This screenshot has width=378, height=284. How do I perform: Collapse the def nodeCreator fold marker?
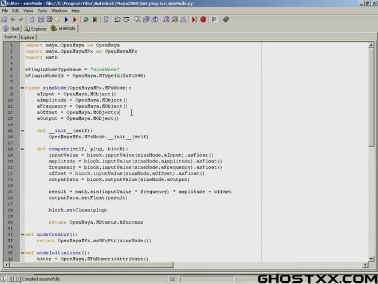(22, 235)
